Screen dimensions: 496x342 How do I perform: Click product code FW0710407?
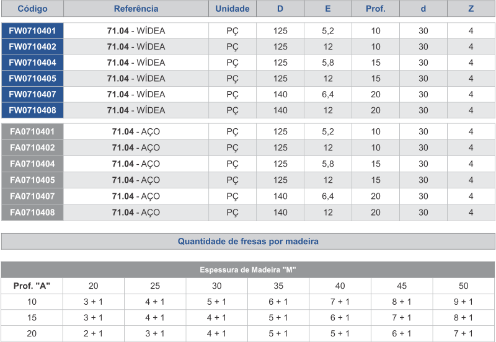coord(32,94)
